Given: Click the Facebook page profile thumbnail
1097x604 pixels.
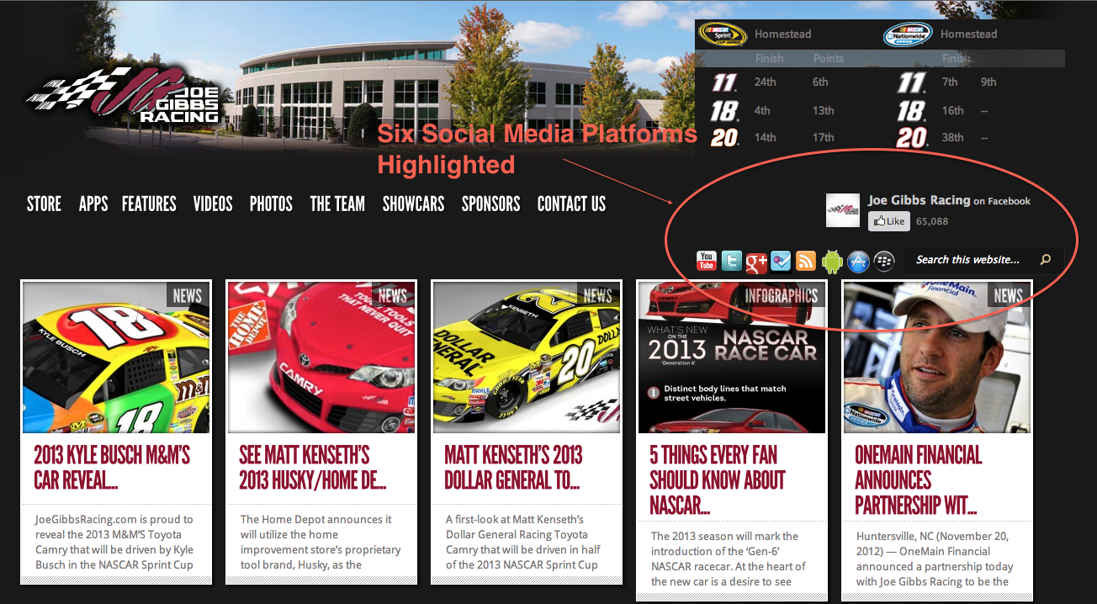Looking at the screenshot, I should click(843, 210).
